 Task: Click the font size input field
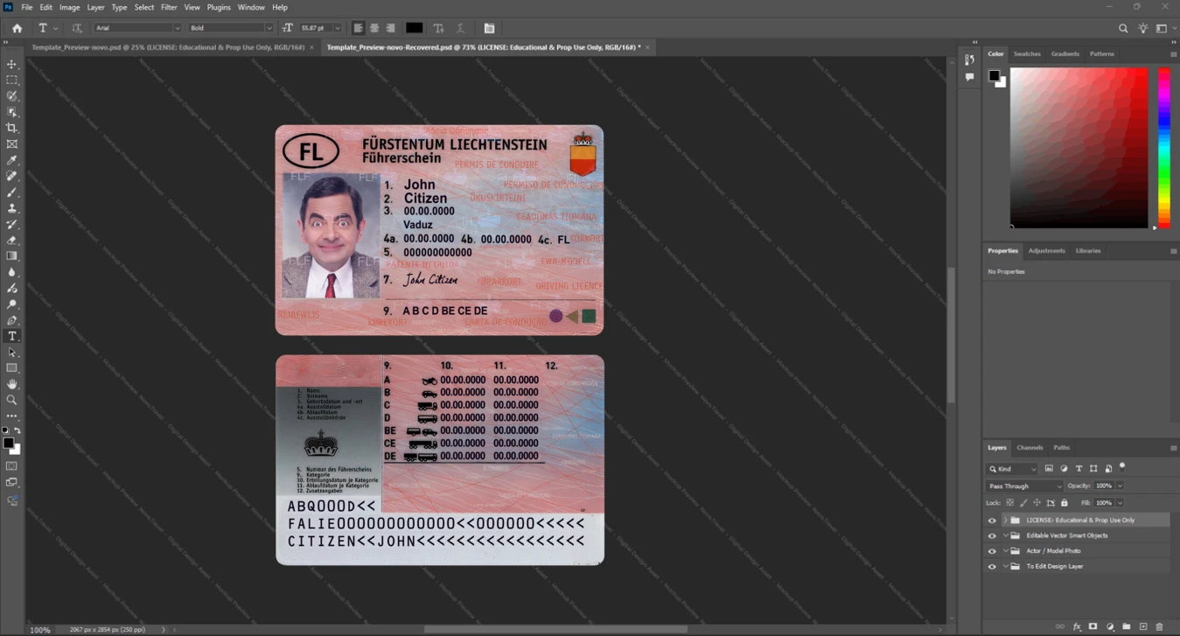[x=313, y=28]
